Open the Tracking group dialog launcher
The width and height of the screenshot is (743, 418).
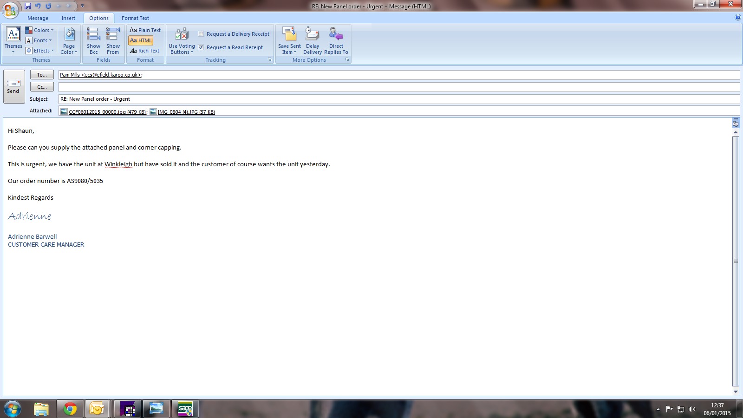point(269,60)
